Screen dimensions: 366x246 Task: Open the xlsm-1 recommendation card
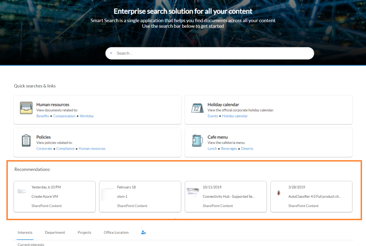click(x=140, y=197)
